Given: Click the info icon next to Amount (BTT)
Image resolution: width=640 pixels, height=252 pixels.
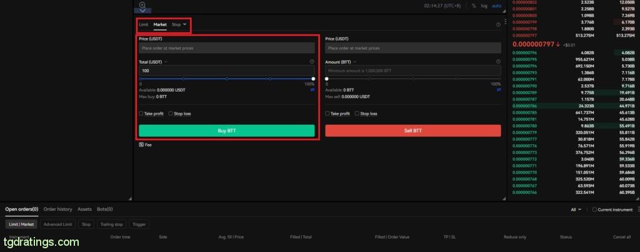Looking at the screenshot, I should [x=498, y=62].
